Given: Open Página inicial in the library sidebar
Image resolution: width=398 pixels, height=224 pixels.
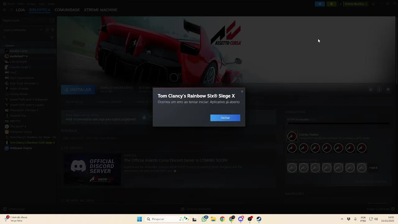Looking at the screenshot, I should tap(11, 20).
